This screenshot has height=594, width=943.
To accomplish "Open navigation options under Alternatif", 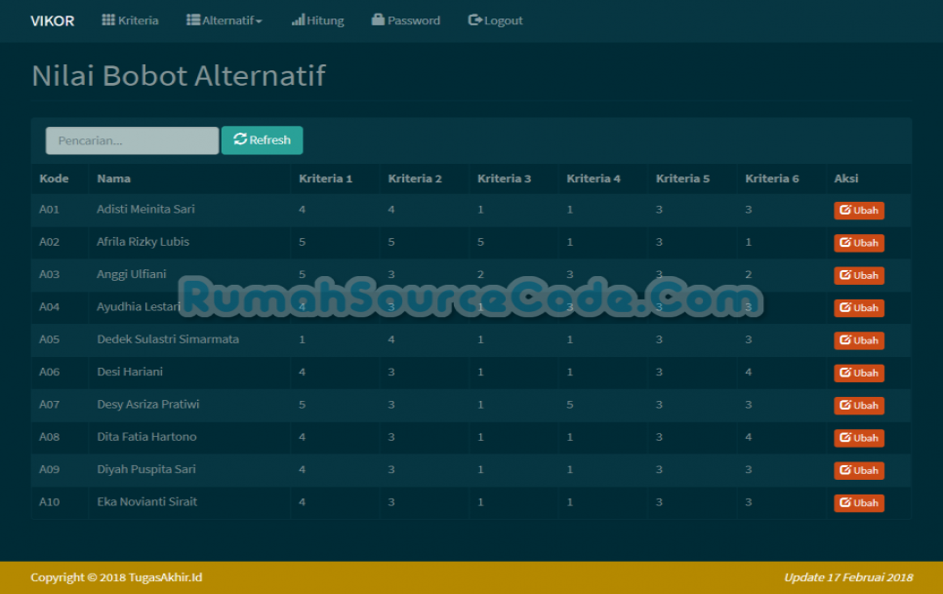I will (225, 20).
